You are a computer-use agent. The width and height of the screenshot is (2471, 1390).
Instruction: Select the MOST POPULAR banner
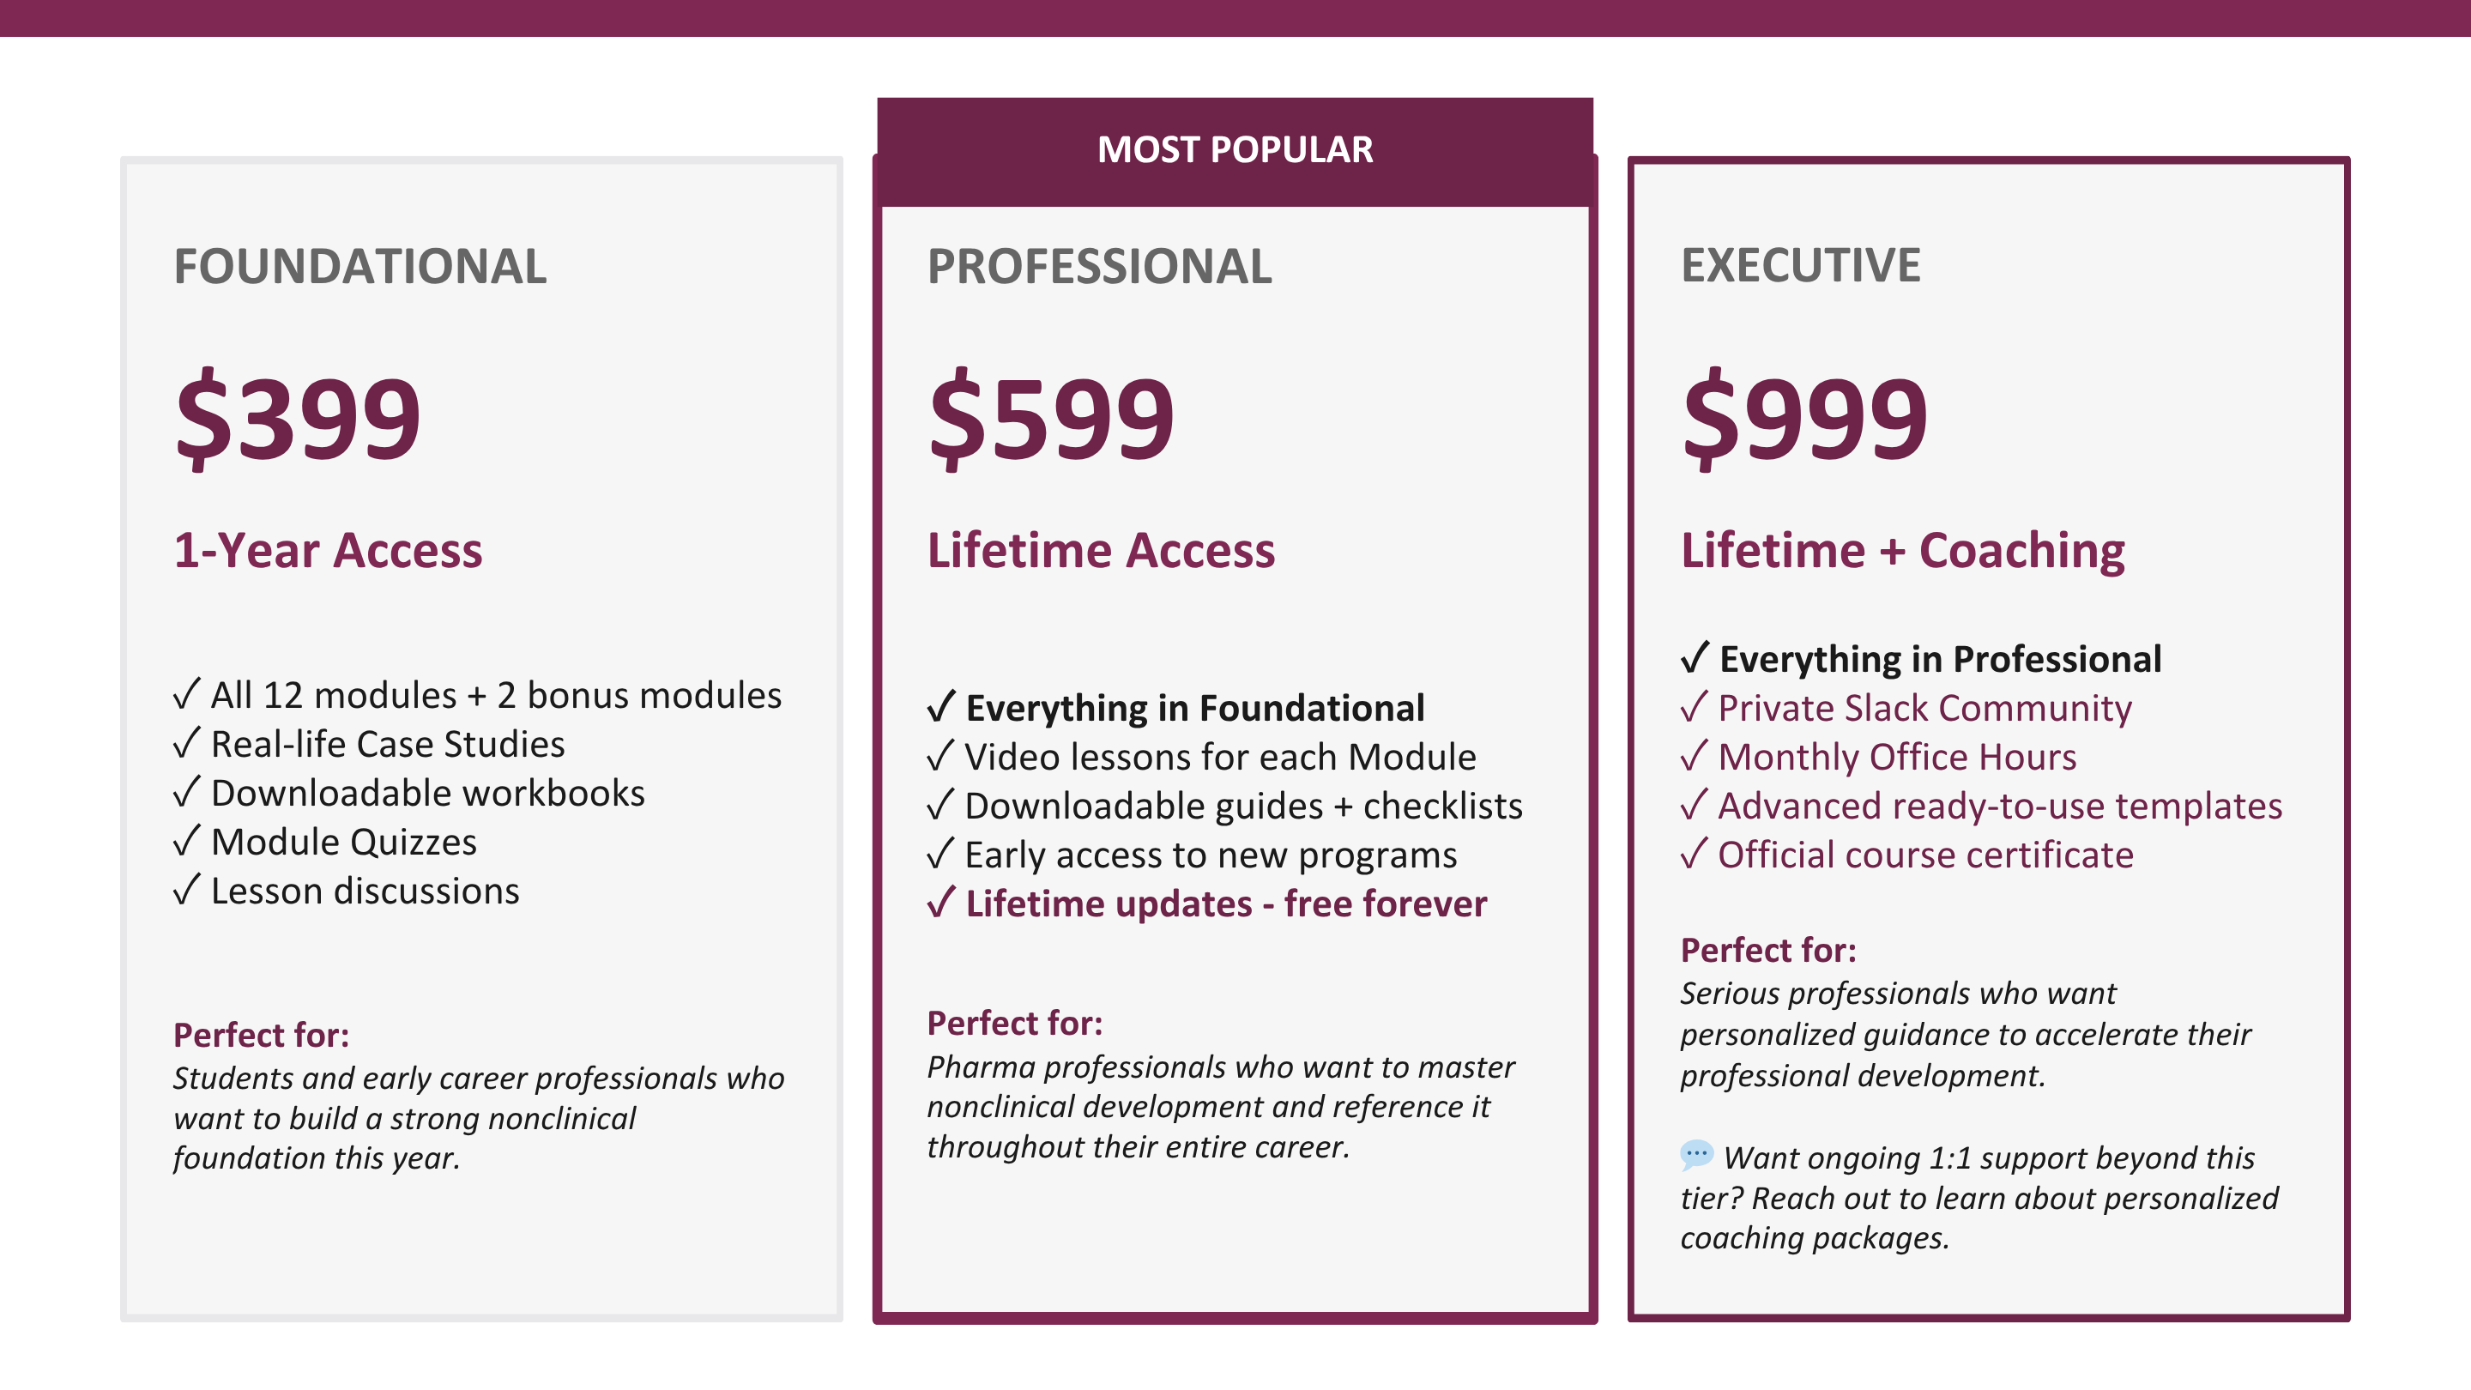(x=1235, y=151)
